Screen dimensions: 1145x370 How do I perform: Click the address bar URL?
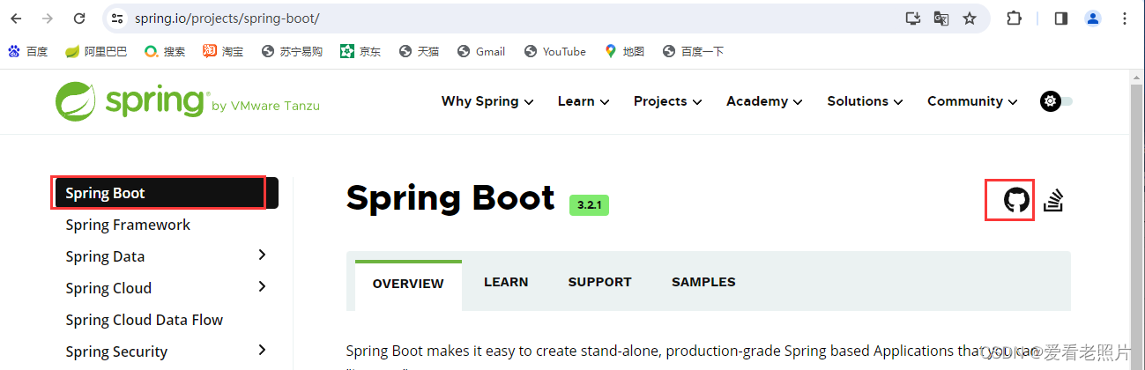227,18
